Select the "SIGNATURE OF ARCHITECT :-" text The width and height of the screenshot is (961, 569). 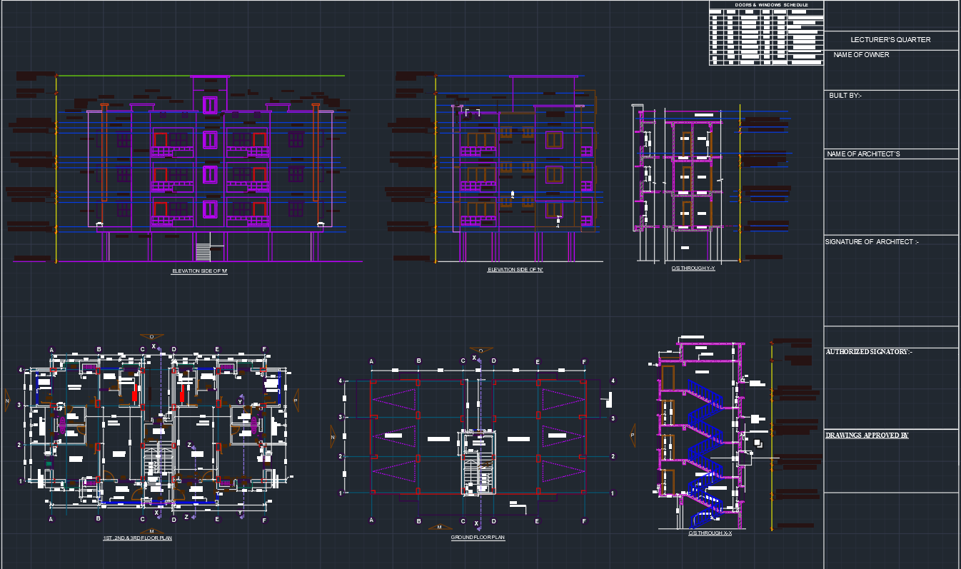(x=872, y=242)
